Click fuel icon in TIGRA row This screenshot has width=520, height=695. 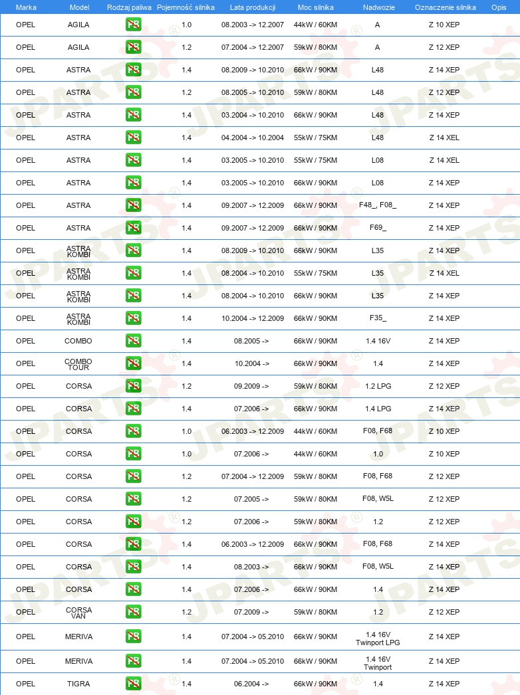pyautogui.click(x=133, y=684)
